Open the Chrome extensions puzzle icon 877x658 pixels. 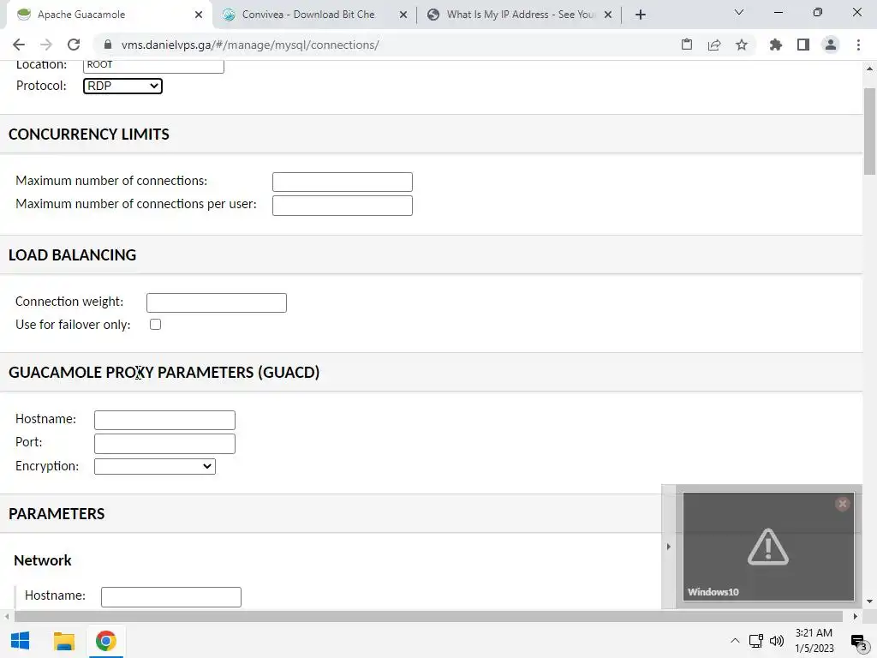pos(776,45)
